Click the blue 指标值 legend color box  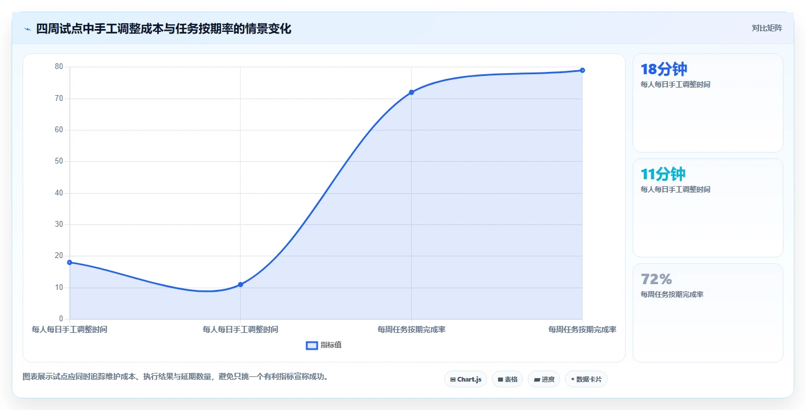312,345
